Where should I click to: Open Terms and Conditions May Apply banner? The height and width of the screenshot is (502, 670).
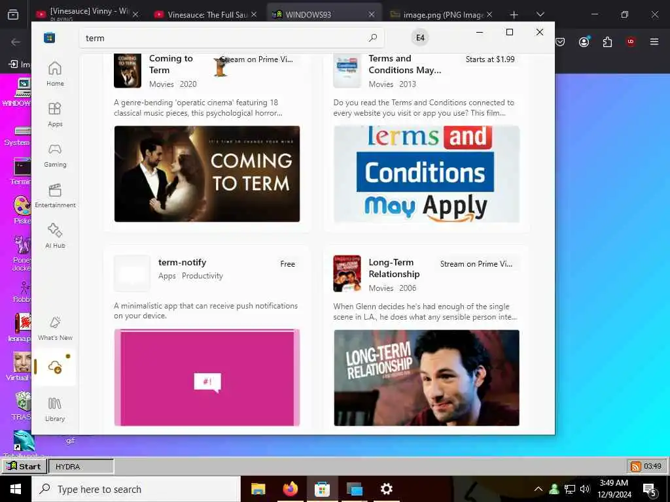[x=427, y=174]
